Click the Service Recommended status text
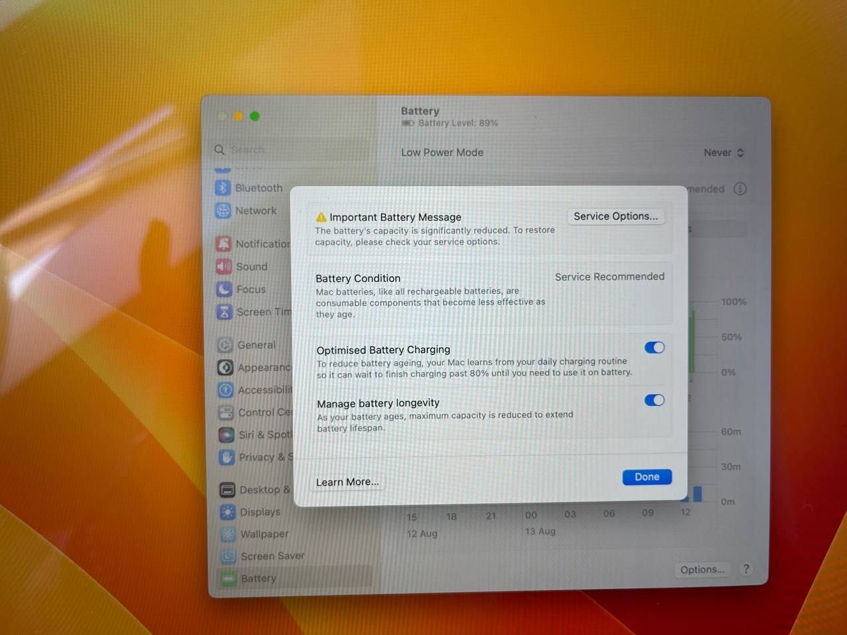This screenshot has width=847, height=635. pos(609,276)
